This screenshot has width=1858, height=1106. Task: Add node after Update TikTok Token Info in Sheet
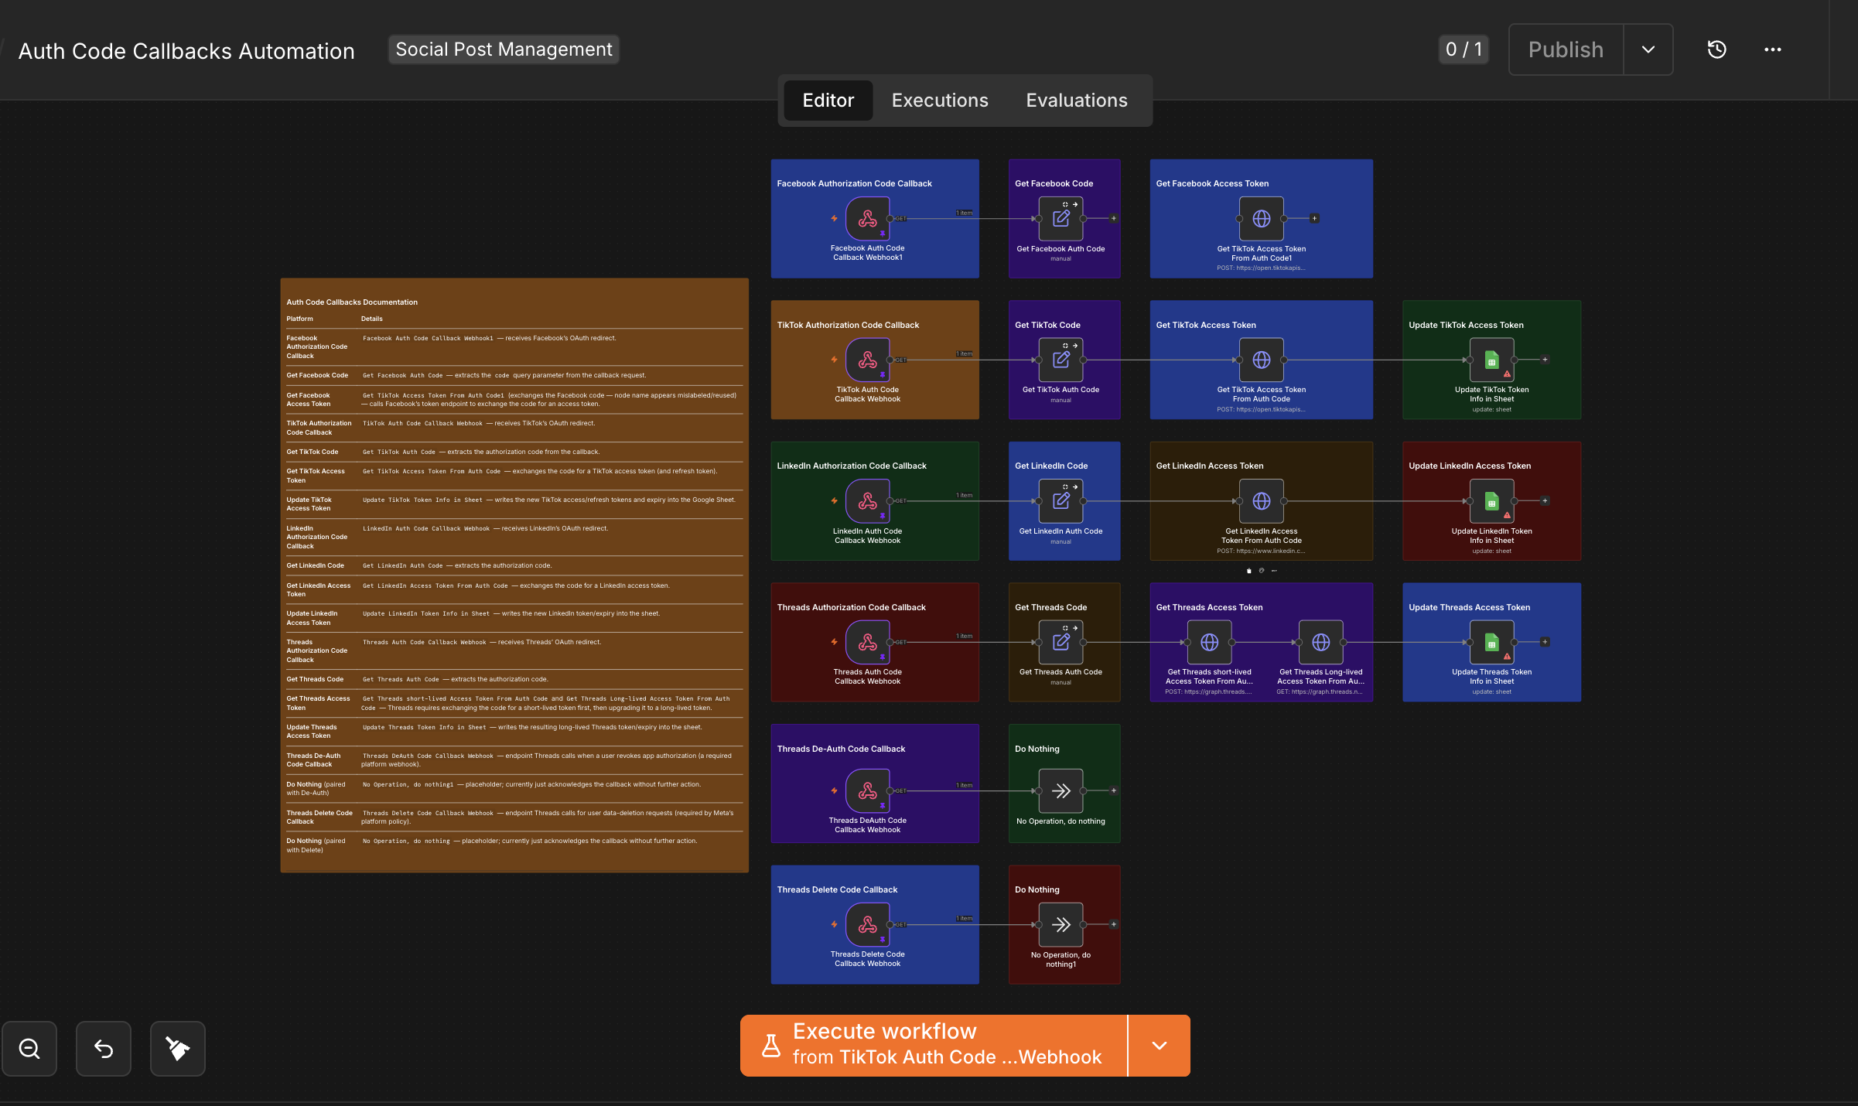[x=1545, y=359]
